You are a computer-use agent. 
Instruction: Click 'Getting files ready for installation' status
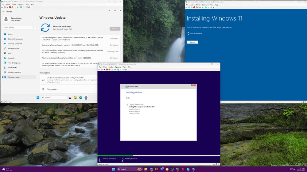(x=142, y=107)
